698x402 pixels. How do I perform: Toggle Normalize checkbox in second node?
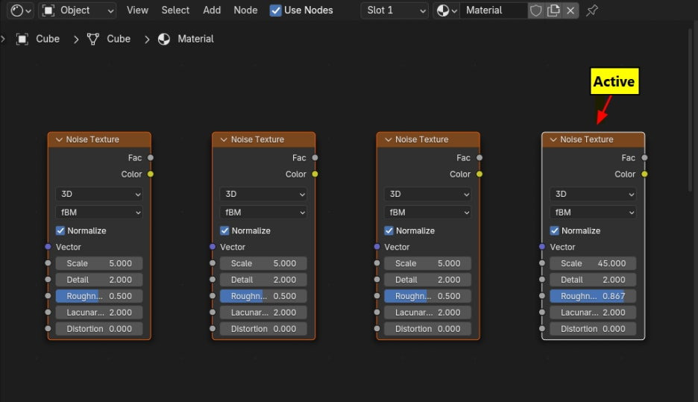coord(224,230)
